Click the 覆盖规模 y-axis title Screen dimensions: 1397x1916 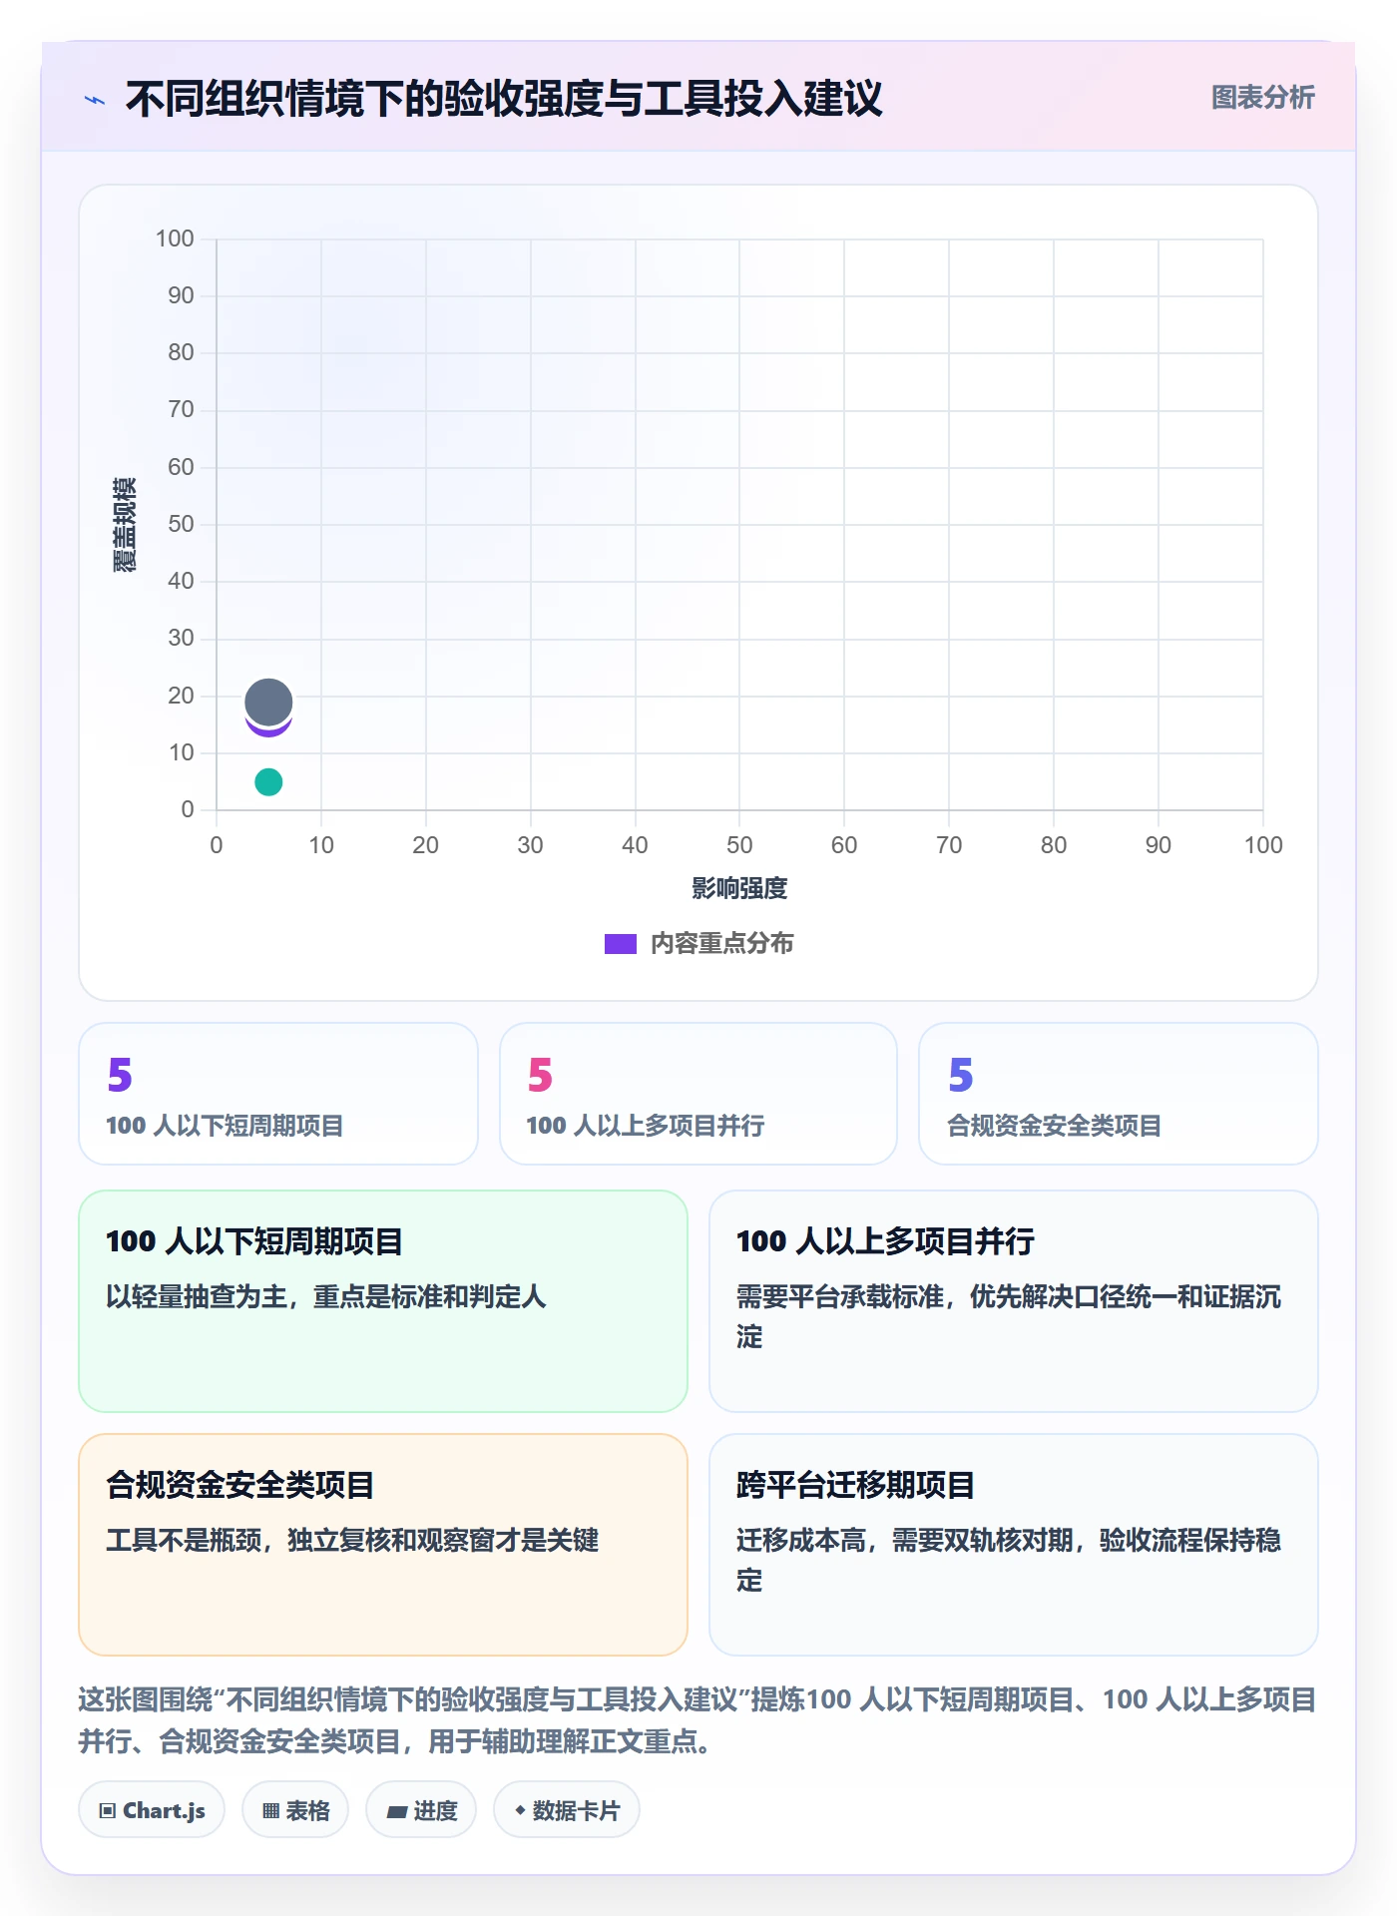(125, 524)
